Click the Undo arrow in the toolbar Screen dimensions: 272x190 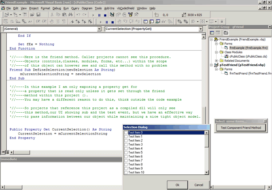tap(78, 15)
